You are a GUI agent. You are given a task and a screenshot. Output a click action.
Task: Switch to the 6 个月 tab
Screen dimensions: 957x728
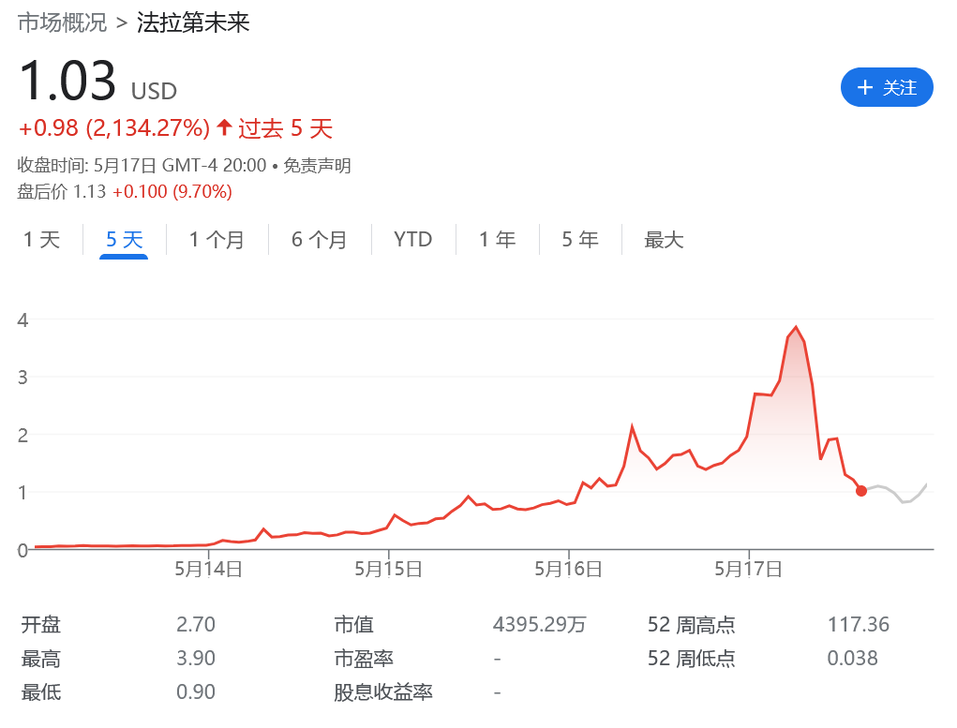pyautogui.click(x=320, y=240)
